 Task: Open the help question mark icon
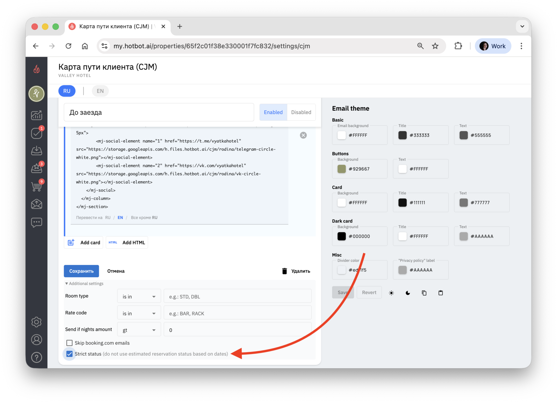pyautogui.click(x=36, y=358)
